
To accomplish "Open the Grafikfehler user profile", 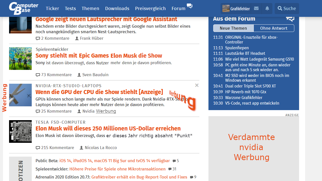I will (x=236, y=9).
